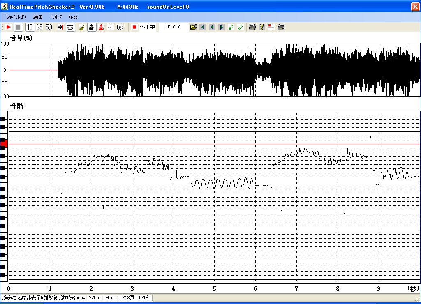Toggle the loop repeat button

[x=70, y=27]
